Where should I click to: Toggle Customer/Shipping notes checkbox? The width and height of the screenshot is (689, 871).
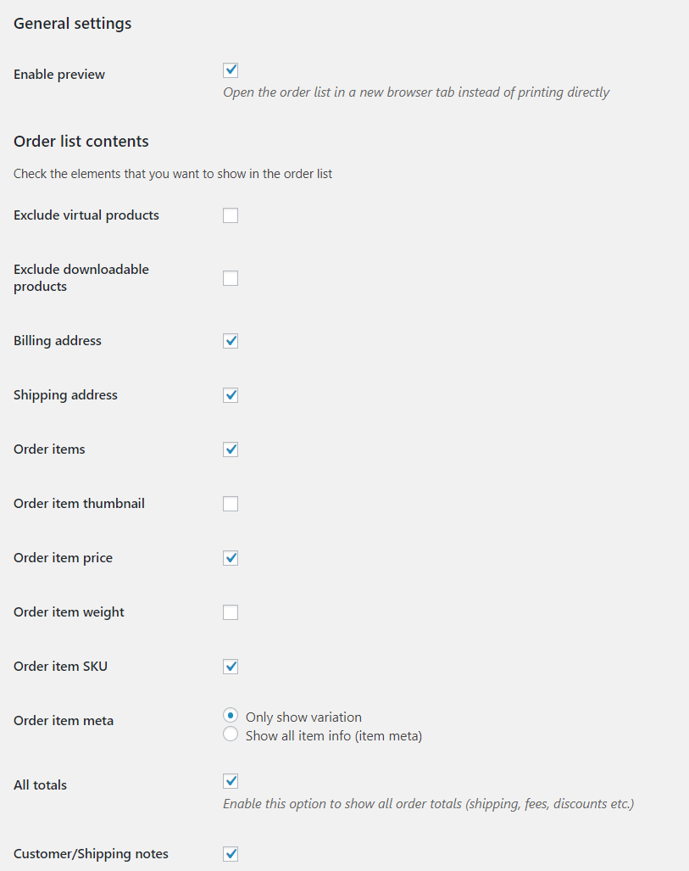(x=231, y=854)
